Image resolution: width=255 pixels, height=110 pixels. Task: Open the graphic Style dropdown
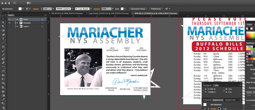coord(125,9)
